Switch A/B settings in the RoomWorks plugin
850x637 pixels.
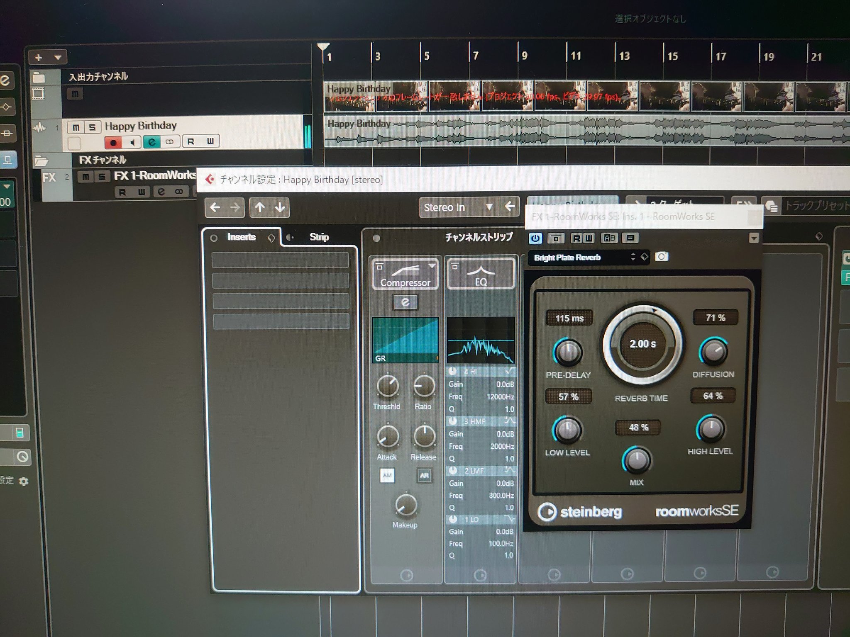click(609, 238)
